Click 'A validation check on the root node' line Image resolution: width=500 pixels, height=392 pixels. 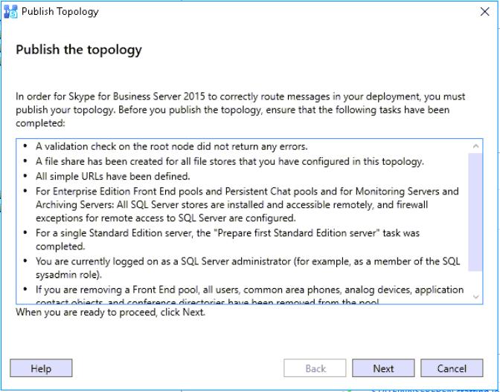(172, 146)
